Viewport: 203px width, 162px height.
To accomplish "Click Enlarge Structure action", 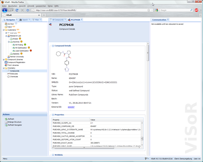I will point(15,122).
